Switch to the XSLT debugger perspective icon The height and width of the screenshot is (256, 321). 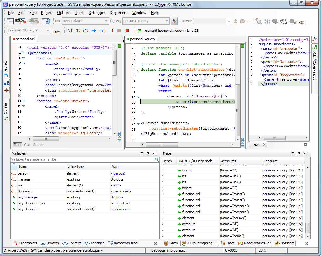click(21, 21)
